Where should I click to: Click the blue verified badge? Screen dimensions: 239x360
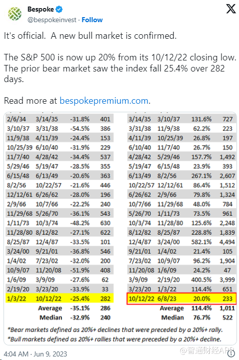pyautogui.click(x=59, y=9)
